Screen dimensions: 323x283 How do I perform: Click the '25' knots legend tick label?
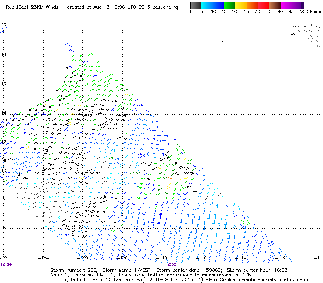(x=247, y=12)
